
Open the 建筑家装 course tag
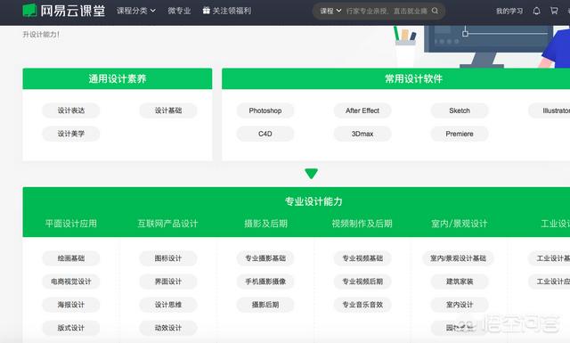point(460,282)
